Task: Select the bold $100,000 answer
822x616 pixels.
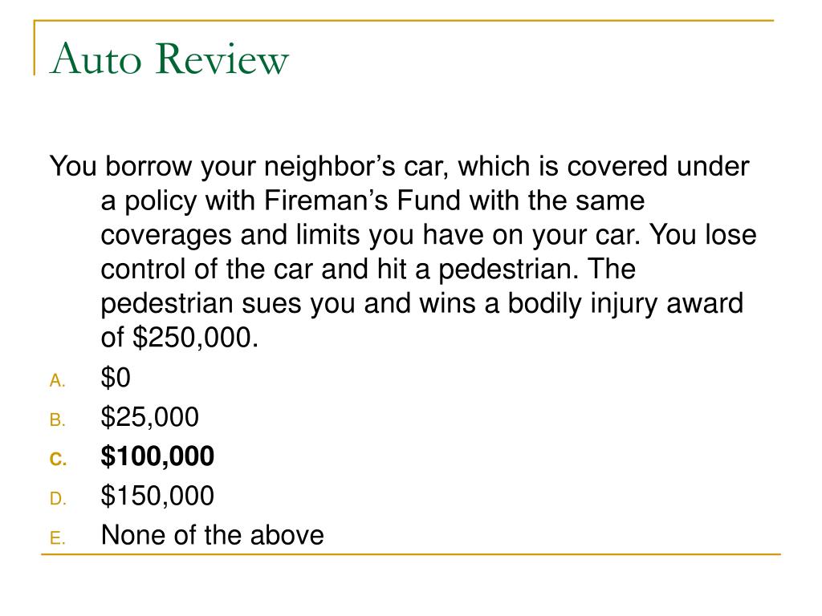Action: pyautogui.click(x=157, y=456)
